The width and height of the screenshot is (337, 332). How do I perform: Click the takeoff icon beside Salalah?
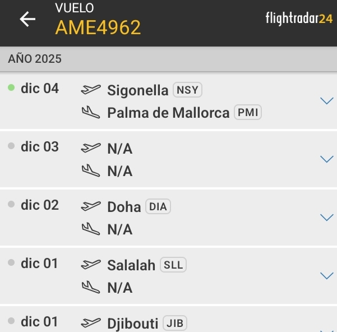[91, 265]
